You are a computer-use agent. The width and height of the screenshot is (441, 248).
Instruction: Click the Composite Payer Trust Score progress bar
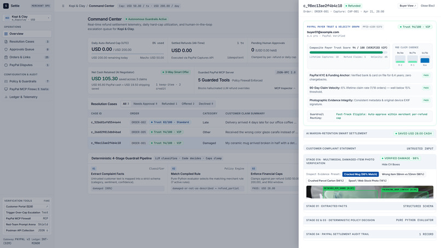(348, 53)
